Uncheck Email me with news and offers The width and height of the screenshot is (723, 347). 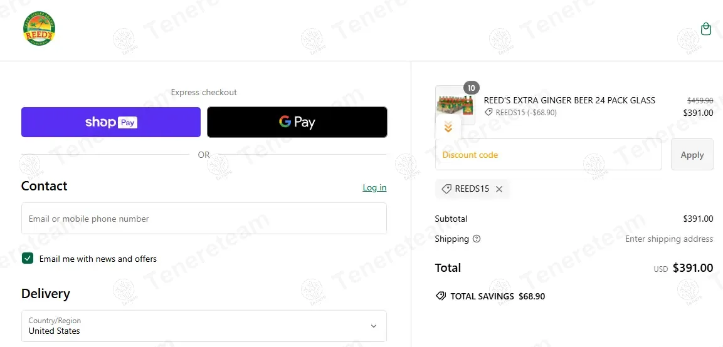coord(28,259)
